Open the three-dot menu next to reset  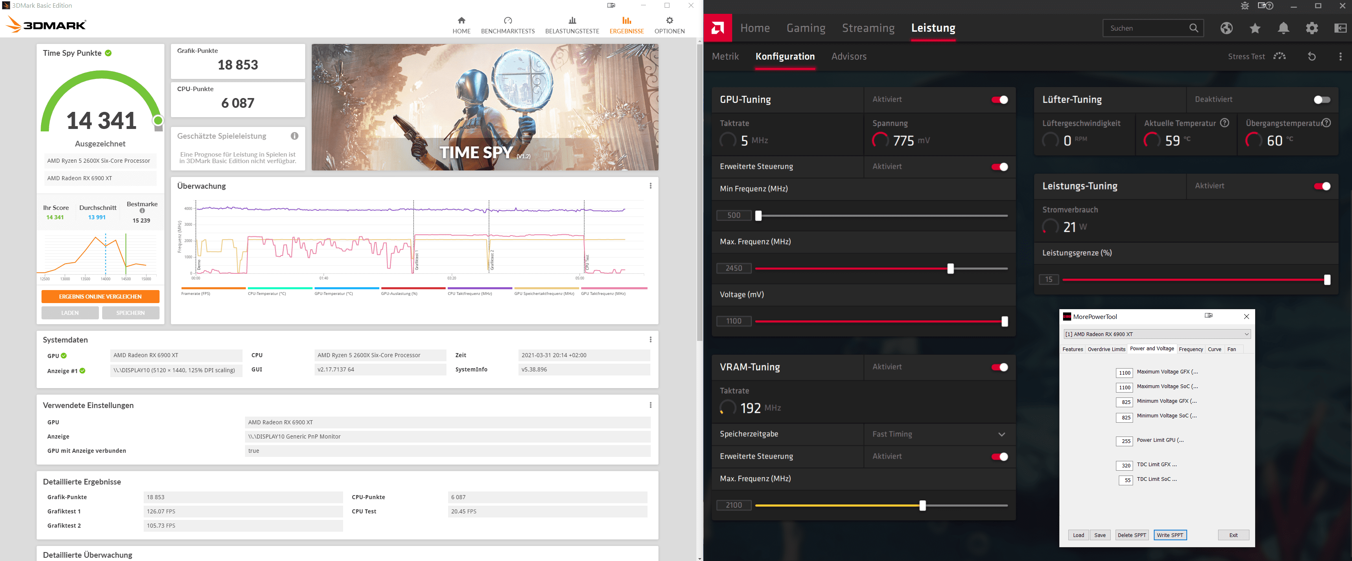(x=1340, y=57)
